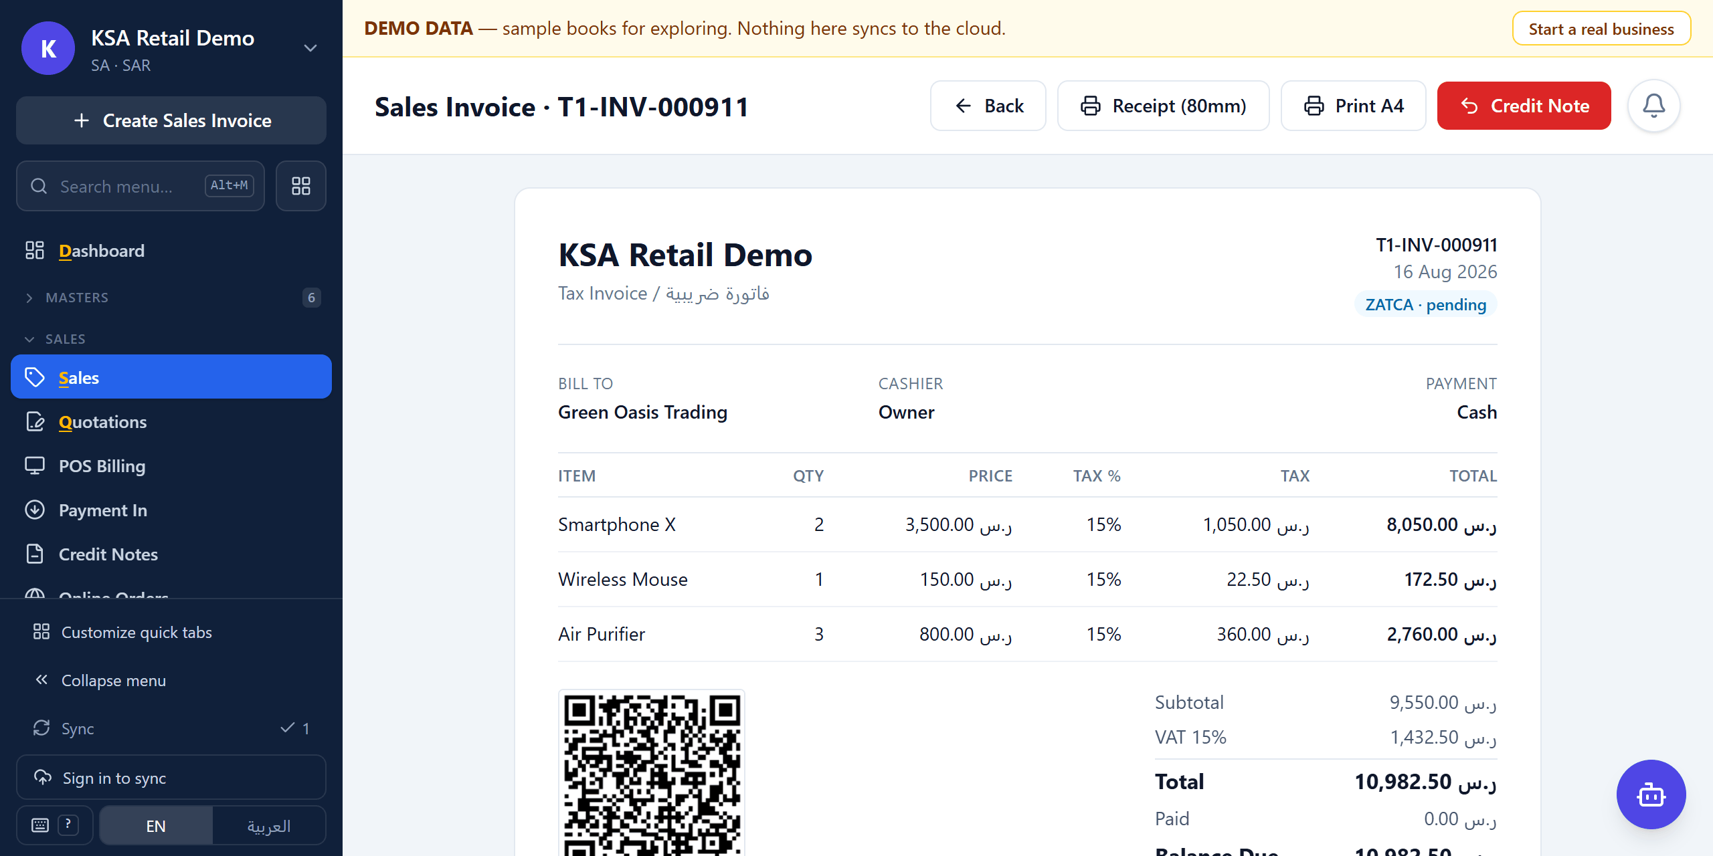
Task: Click the ZATCA · pending badge
Action: [1426, 304]
